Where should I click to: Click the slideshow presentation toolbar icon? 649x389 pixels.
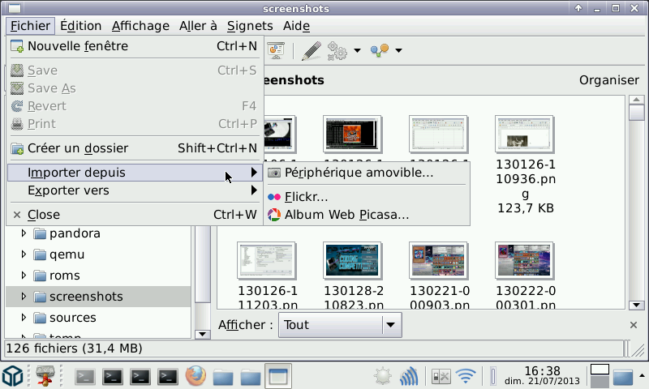click(277, 51)
